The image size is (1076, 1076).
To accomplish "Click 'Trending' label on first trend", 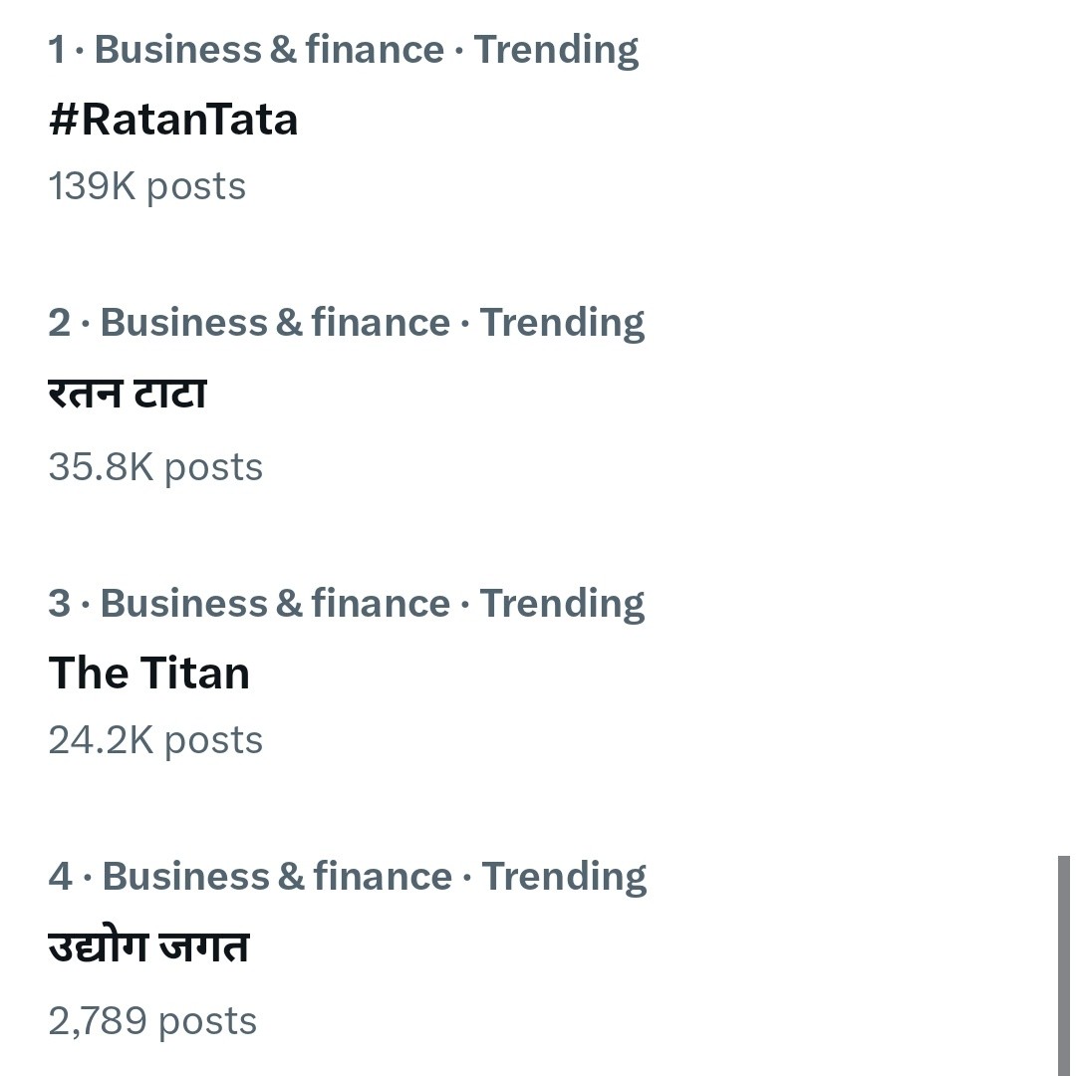I will click(556, 50).
